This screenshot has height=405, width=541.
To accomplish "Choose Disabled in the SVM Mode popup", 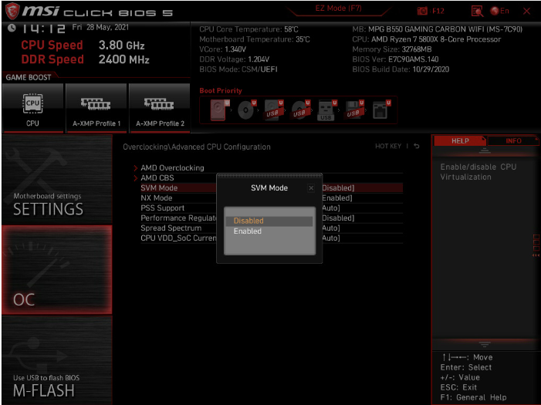I will click(269, 221).
